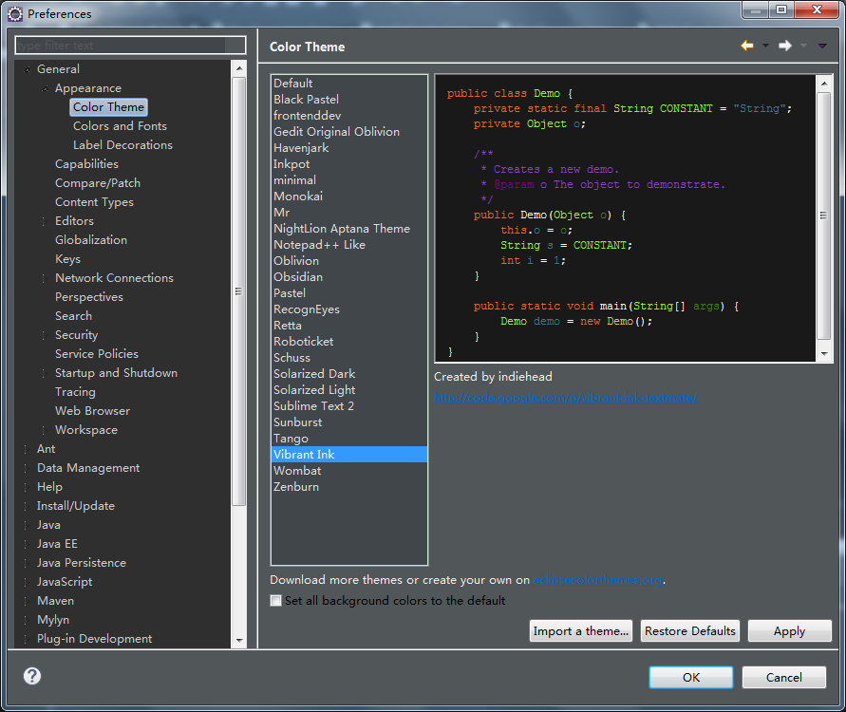The width and height of the screenshot is (846, 712).
Task: Toggle 'Set all background colors to default' checkbox
Action: (276, 601)
